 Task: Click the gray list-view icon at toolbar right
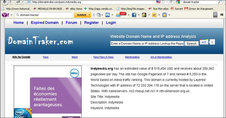(215, 15)
